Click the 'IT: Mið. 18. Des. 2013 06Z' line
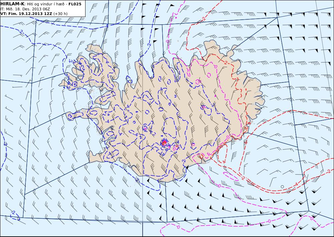Viewport: 334px width, 237px height. click(x=25, y=9)
